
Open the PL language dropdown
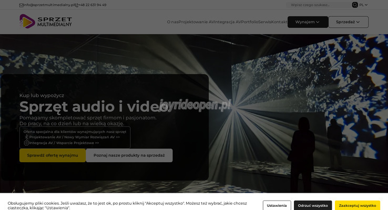(x=363, y=5)
